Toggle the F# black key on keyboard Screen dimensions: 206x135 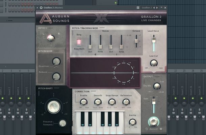tap(103, 119)
